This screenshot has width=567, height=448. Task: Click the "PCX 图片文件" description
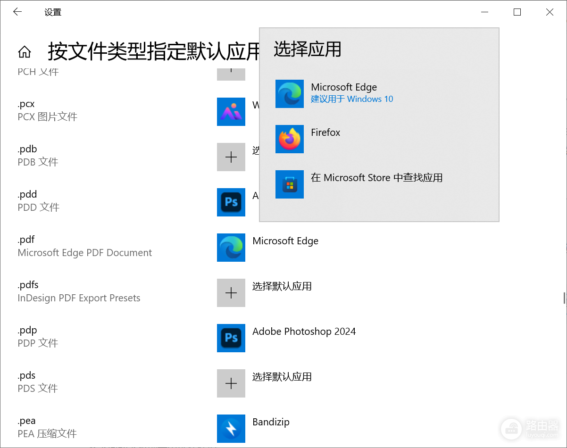(48, 117)
